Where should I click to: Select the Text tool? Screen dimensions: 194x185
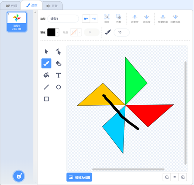point(59,75)
